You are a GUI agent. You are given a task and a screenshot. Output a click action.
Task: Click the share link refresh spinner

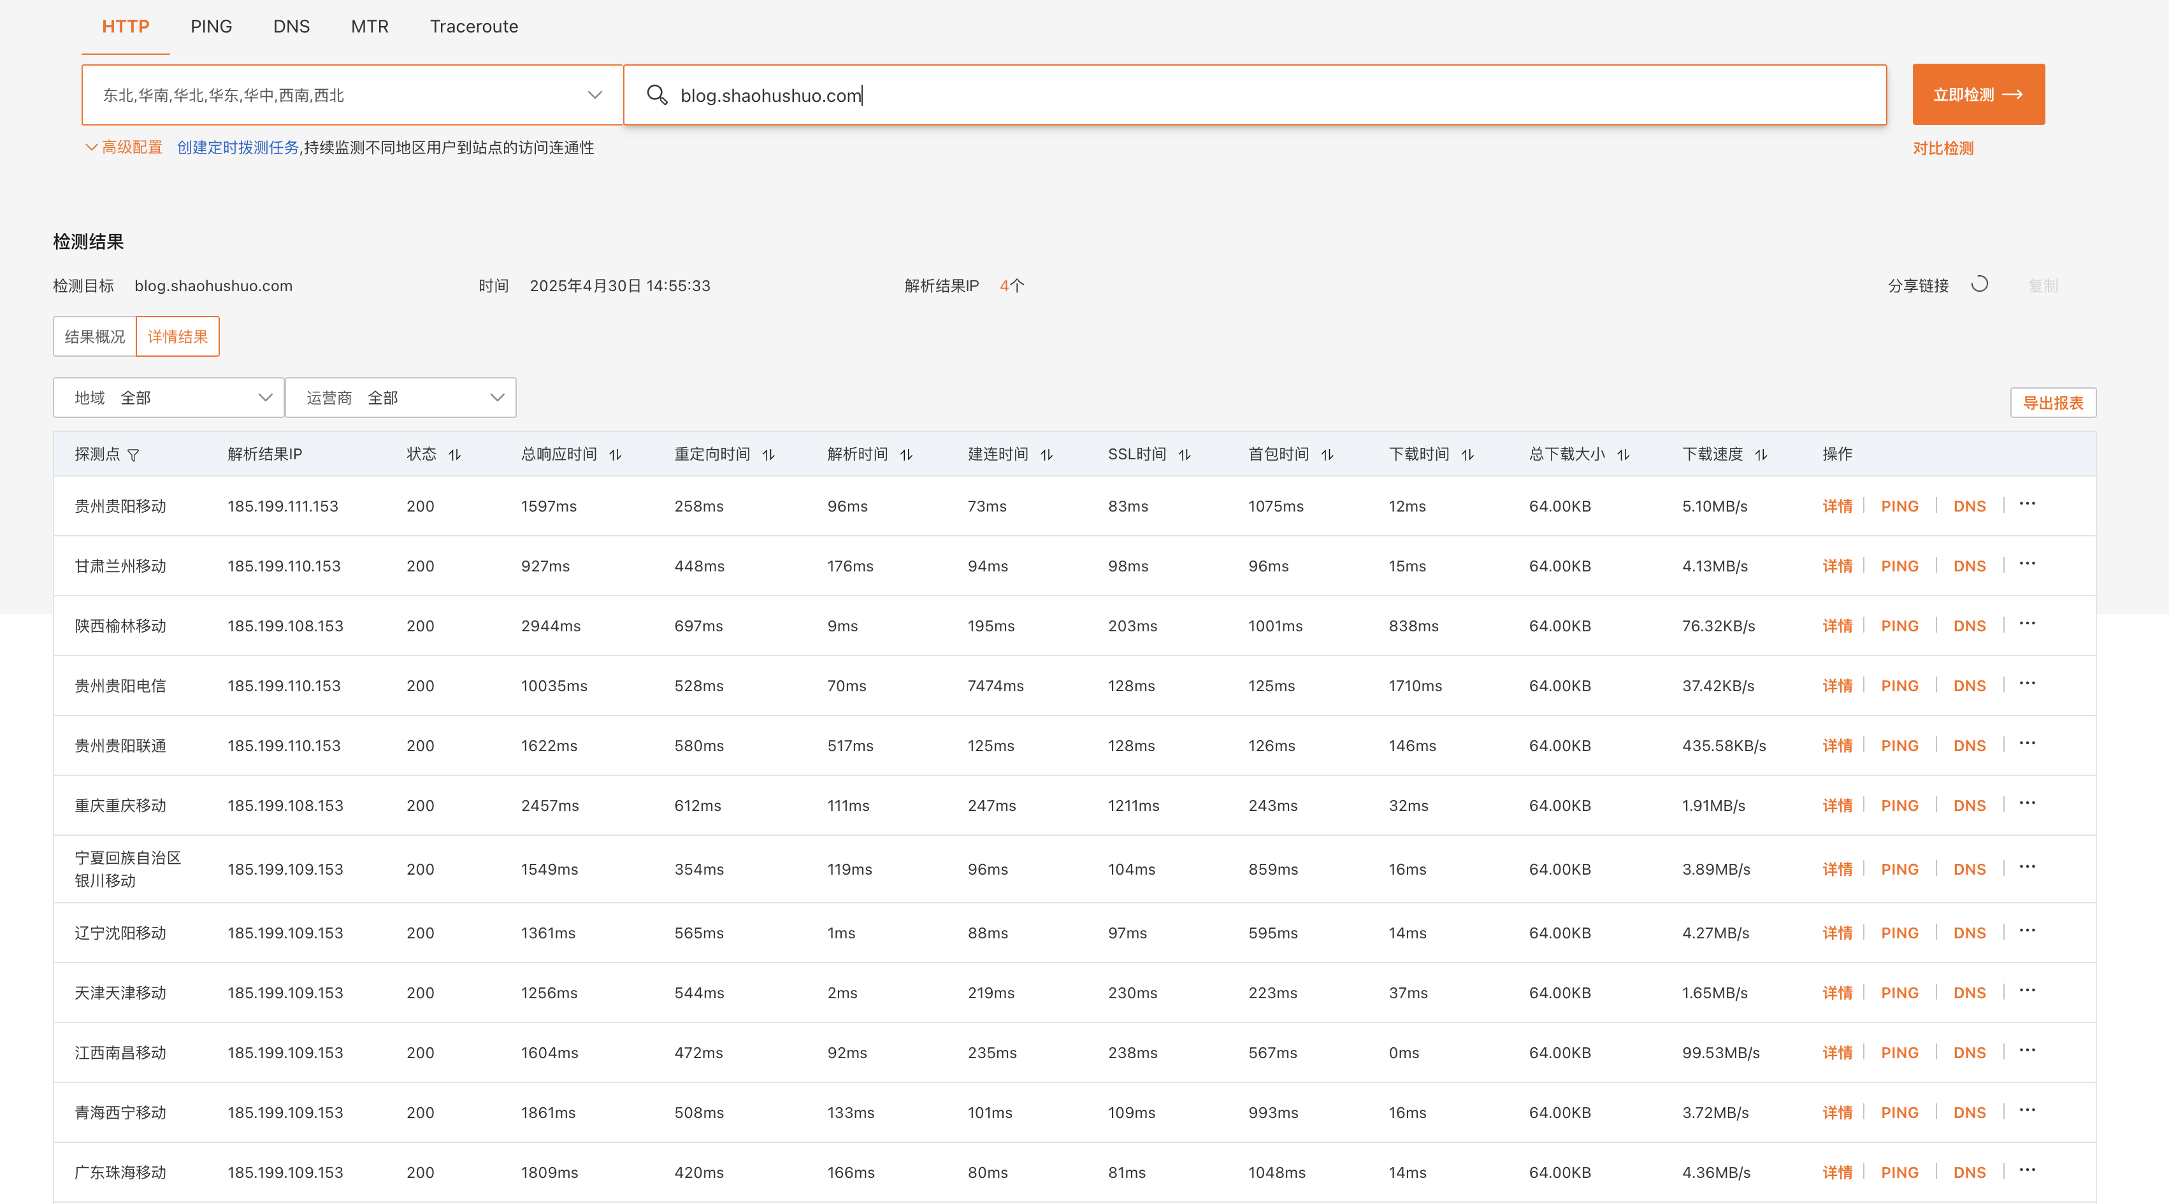(1980, 285)
